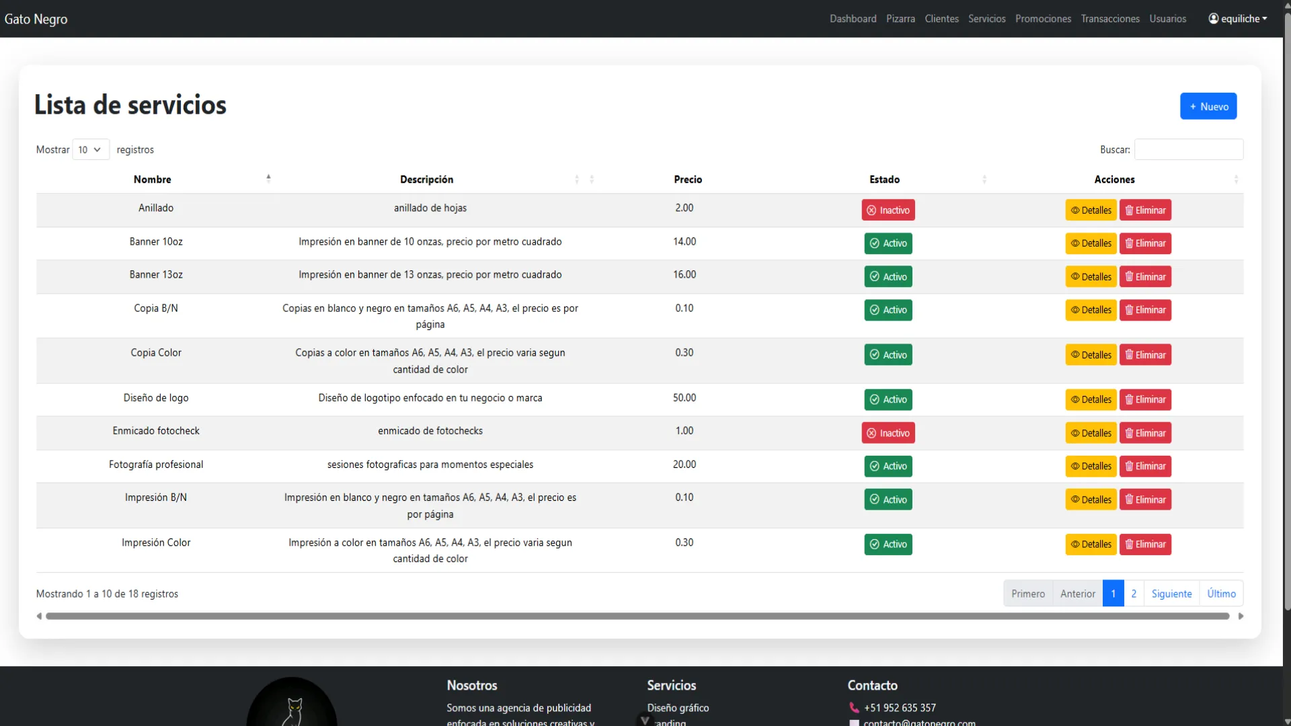Click the sort arrows beside Acciones header
This screenshot has height=726, width=1291.
pyautogui.click(x=1236, y=179)
